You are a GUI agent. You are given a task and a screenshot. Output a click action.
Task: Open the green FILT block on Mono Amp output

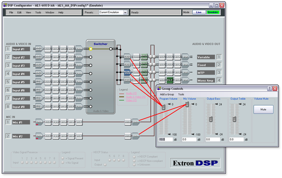[x=170, y=80]
